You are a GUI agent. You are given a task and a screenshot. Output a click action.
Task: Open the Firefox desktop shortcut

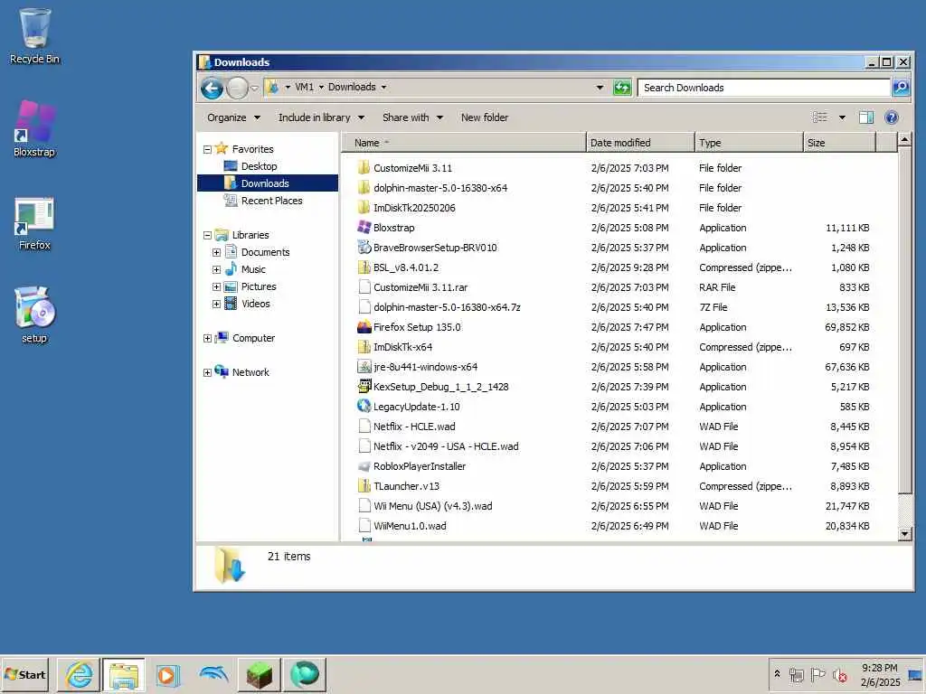(x=34, y=223)
